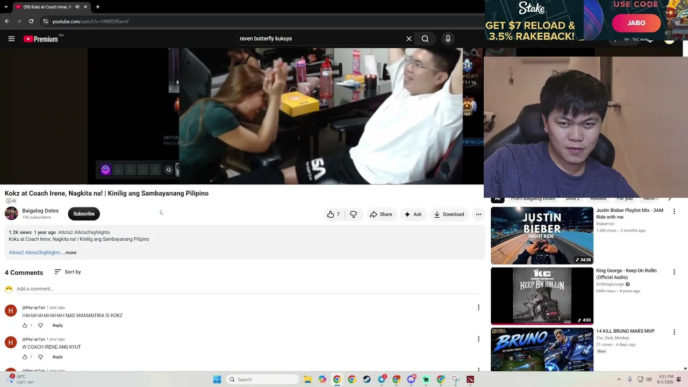Expand the description with ...more

(x=69, y=253)
